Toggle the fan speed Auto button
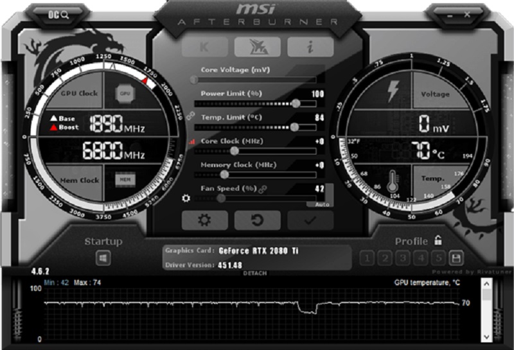514x350 pixels. pos(323,204)
